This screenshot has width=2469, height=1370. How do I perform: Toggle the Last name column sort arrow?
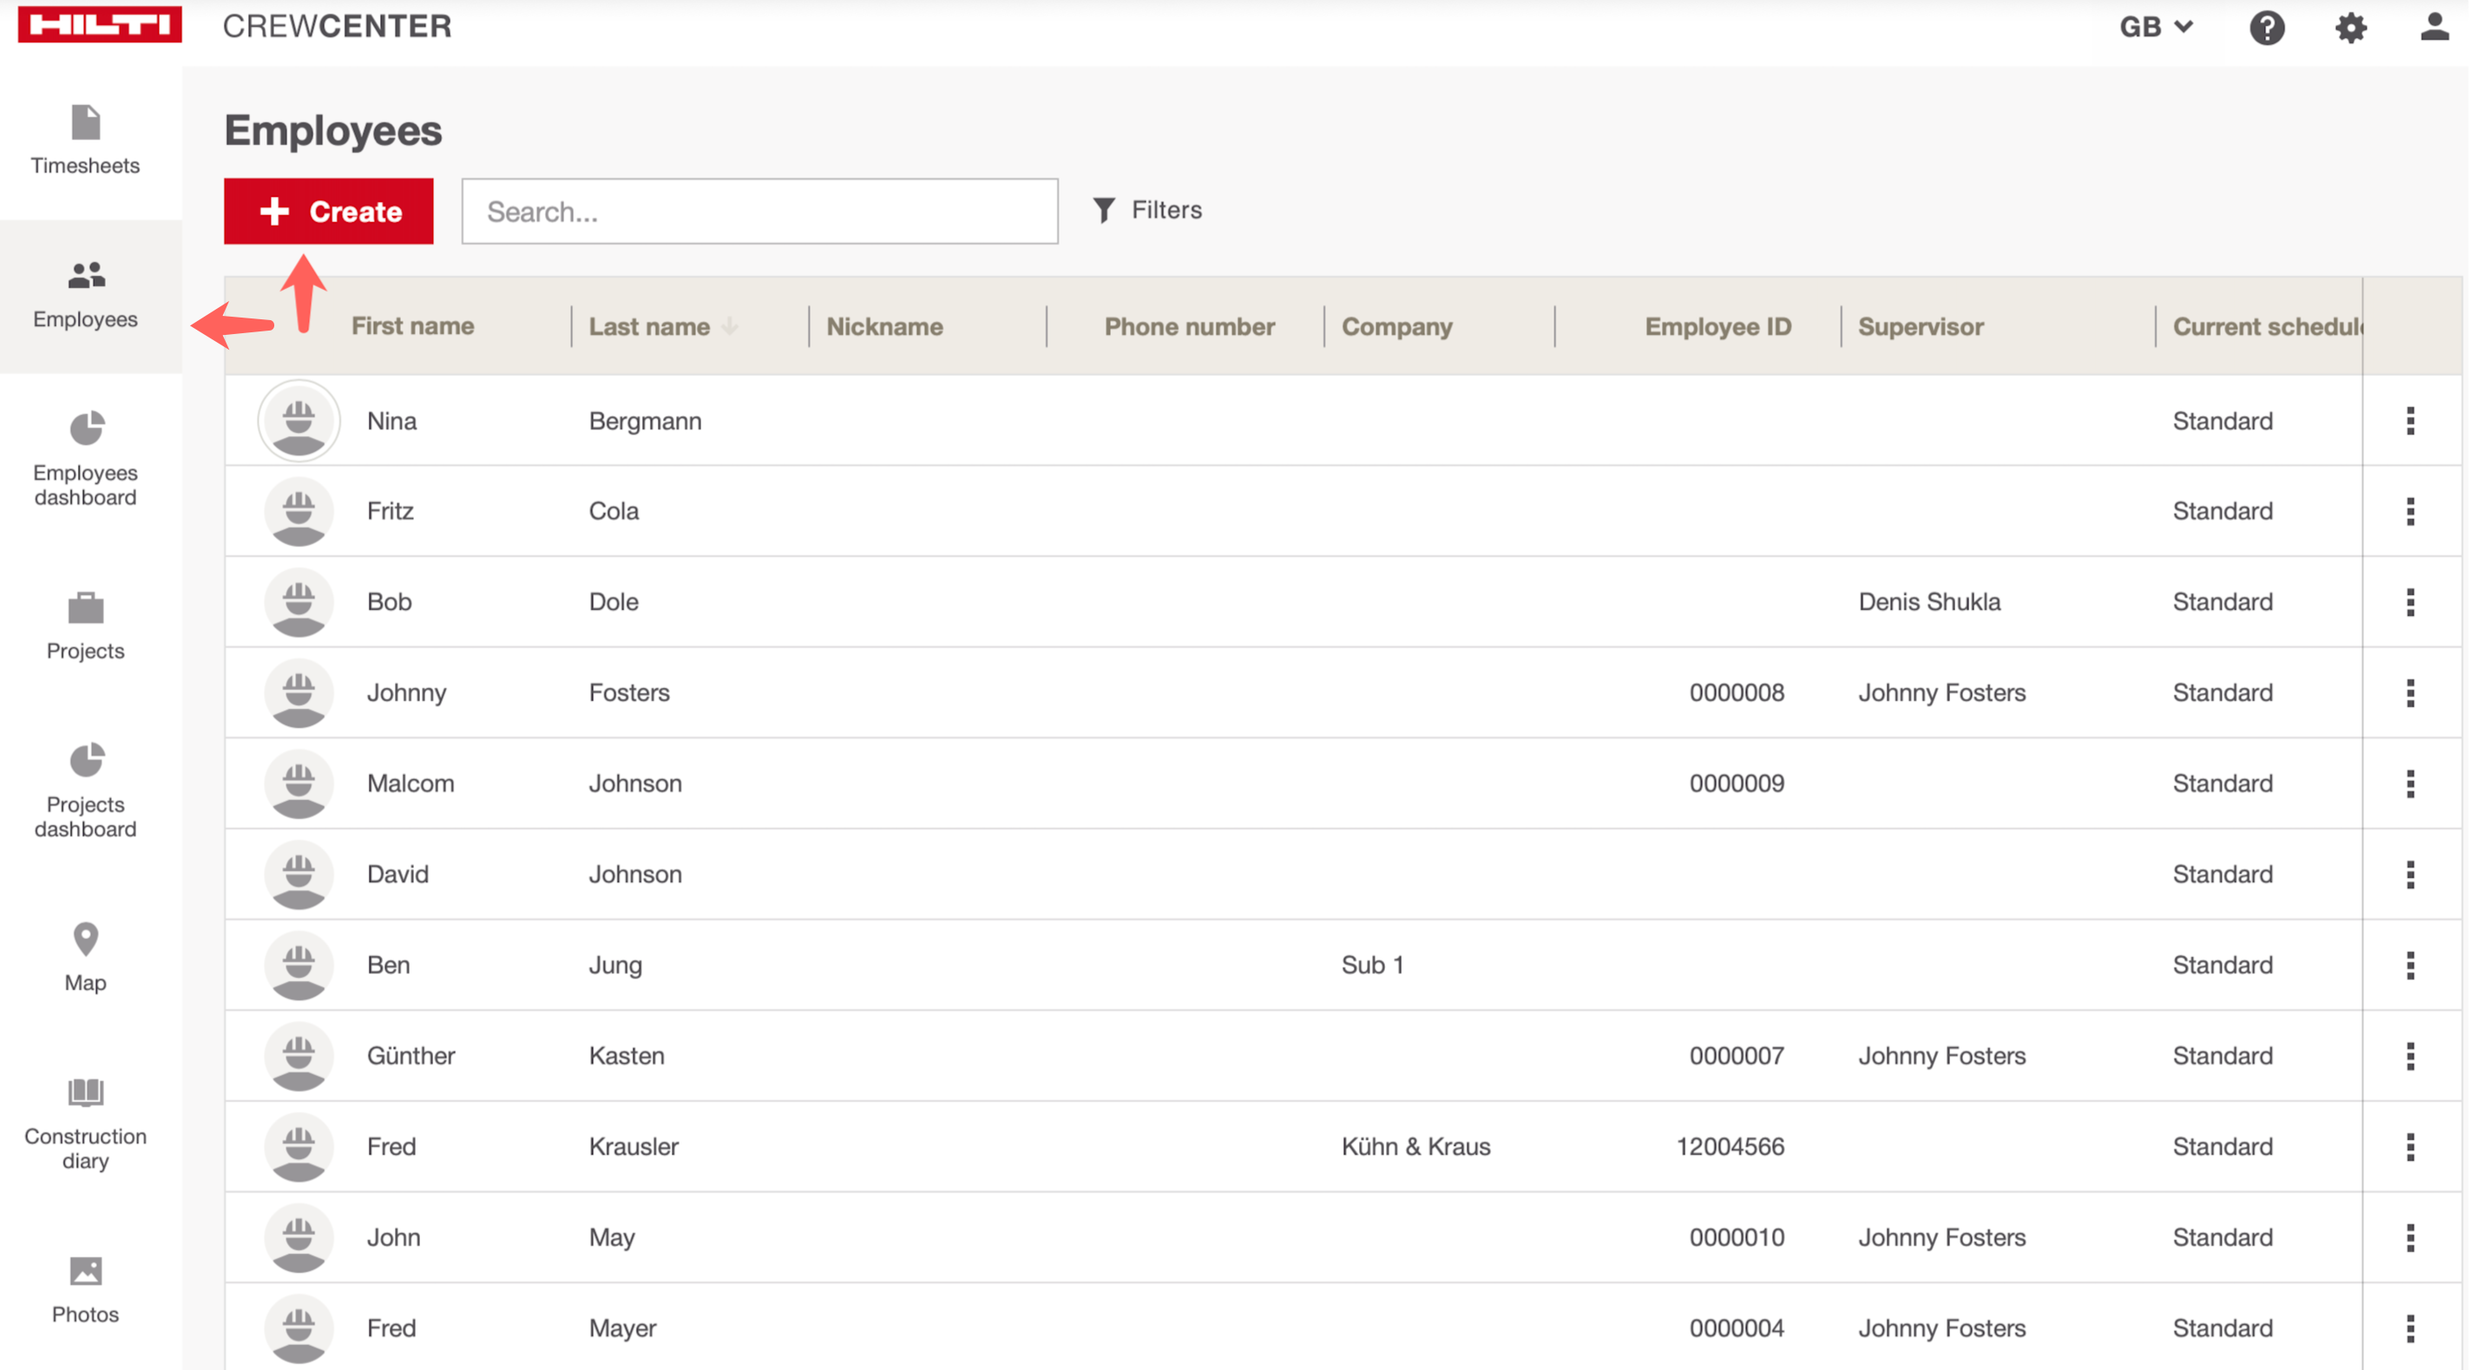pos(731,327)
